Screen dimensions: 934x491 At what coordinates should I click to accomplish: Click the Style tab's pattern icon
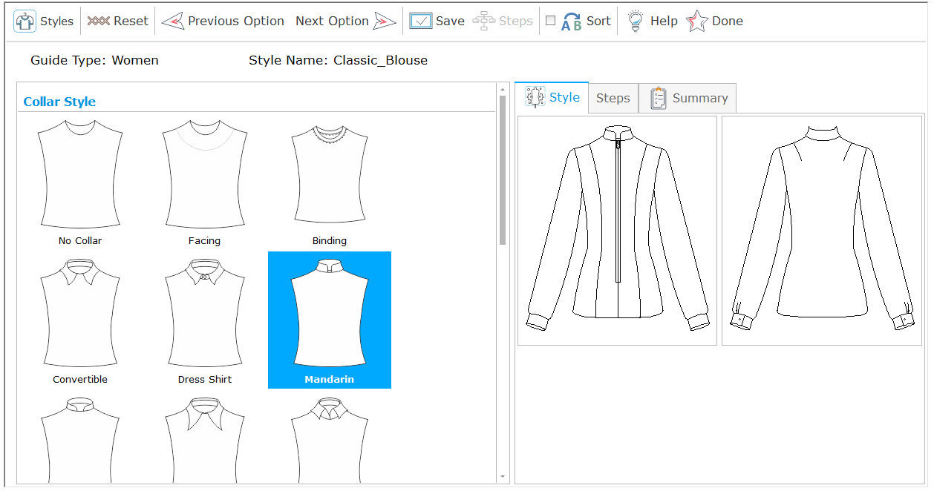pos(535,97)
